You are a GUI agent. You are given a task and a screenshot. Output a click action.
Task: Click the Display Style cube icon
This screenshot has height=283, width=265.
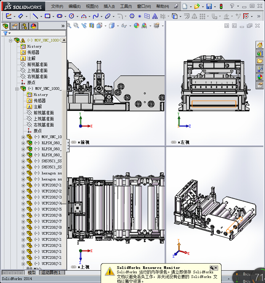(112, 25)
